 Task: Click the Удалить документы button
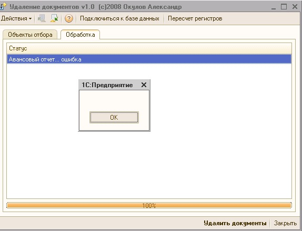(235, 223)
